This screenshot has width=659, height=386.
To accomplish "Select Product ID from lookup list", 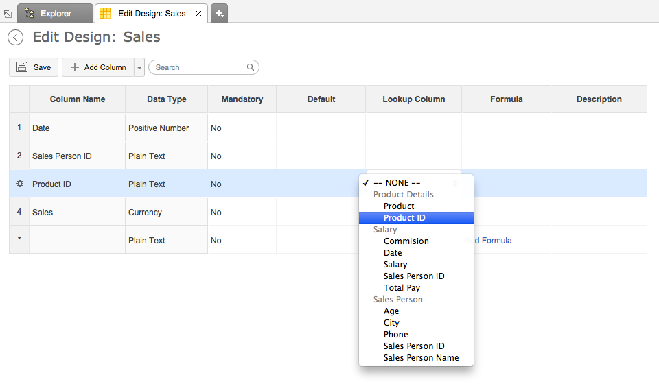I will (404, 218).
